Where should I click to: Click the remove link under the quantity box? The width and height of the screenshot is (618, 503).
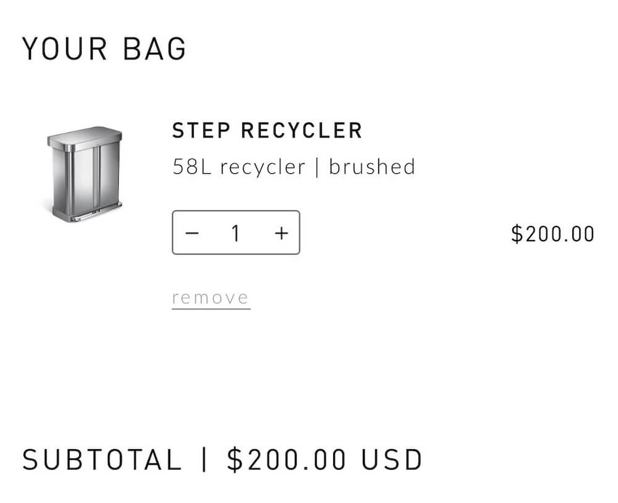pos(211,296)
